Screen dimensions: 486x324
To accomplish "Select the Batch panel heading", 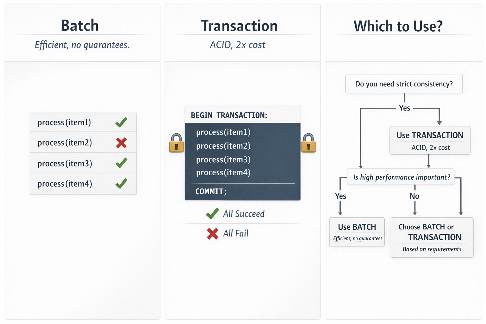I will [x=80, y=26].
